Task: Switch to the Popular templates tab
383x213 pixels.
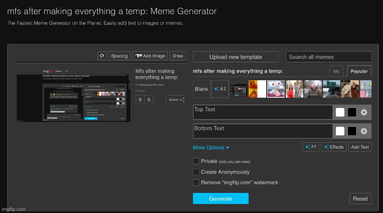Action: pos(359,71)
